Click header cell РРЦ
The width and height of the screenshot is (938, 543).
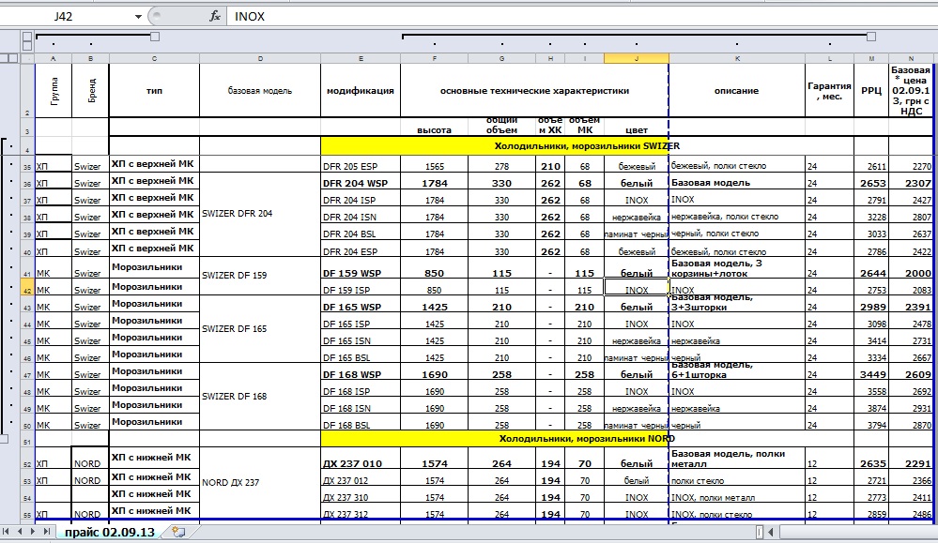[x=871, y=91]
